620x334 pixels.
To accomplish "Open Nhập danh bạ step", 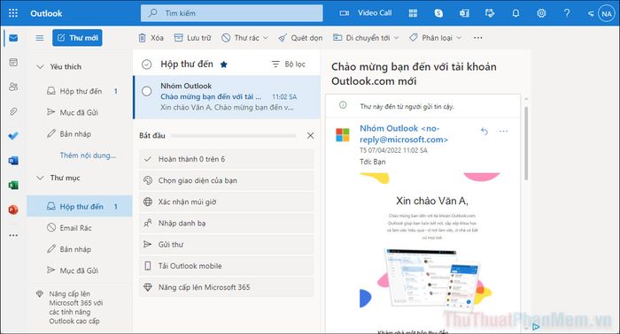I will [x=226, y=223].
